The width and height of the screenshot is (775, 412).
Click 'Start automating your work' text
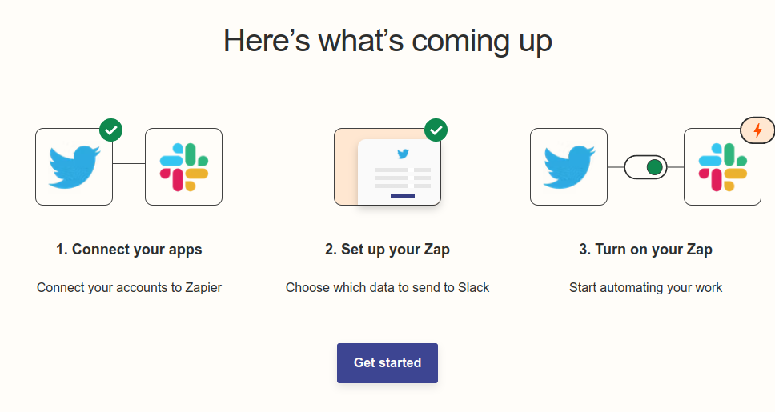pyautogui.click(x=645, y=287)
